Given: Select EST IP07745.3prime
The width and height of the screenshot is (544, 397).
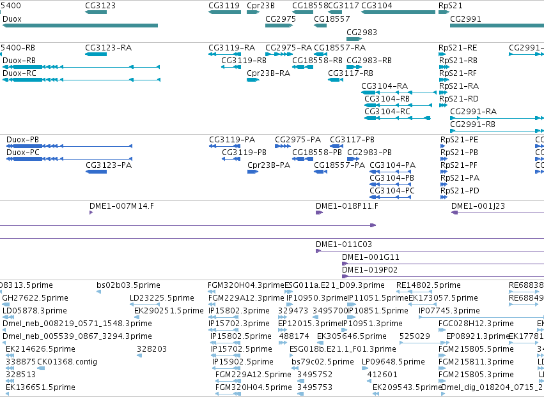Looking at the screenshot, I should coord(449,311).
